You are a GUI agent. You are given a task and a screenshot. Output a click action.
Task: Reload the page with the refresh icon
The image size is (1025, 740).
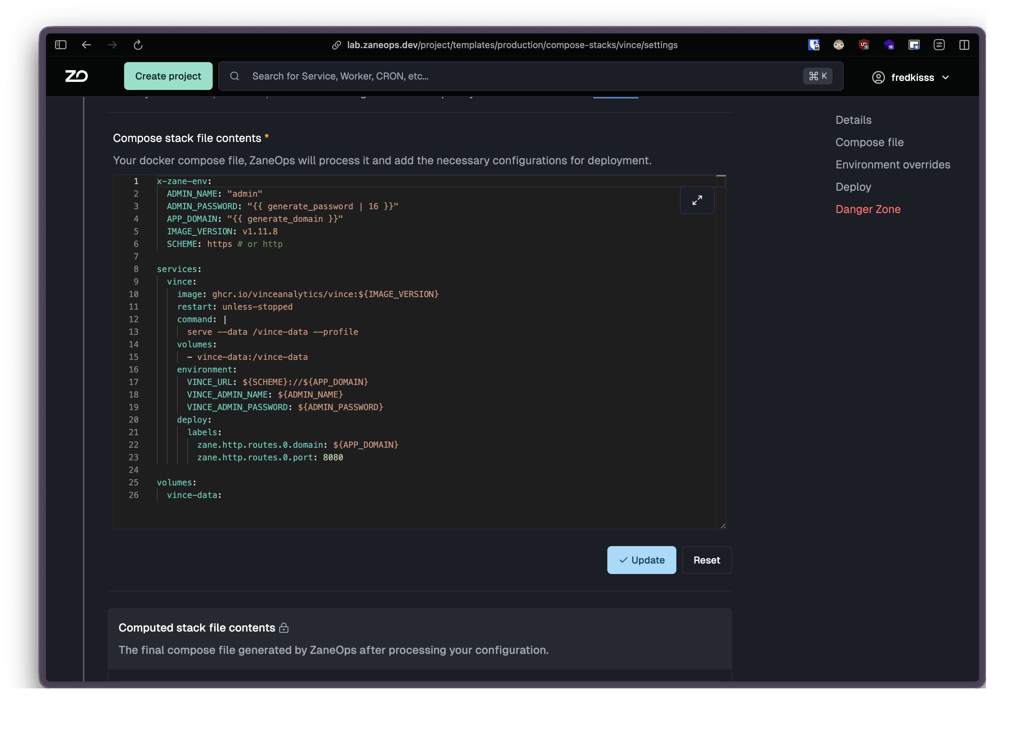[x=138, y=45]
